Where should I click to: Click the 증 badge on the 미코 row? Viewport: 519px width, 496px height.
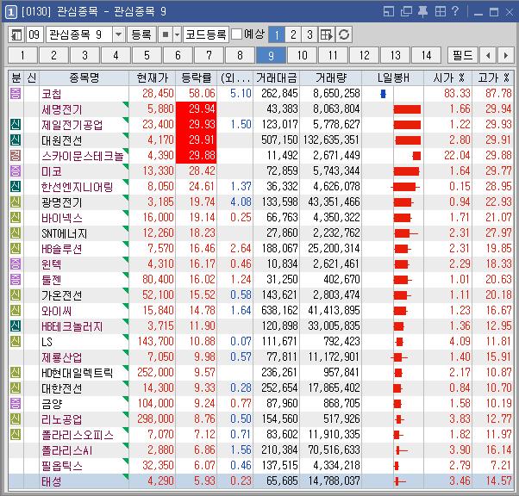16,171
